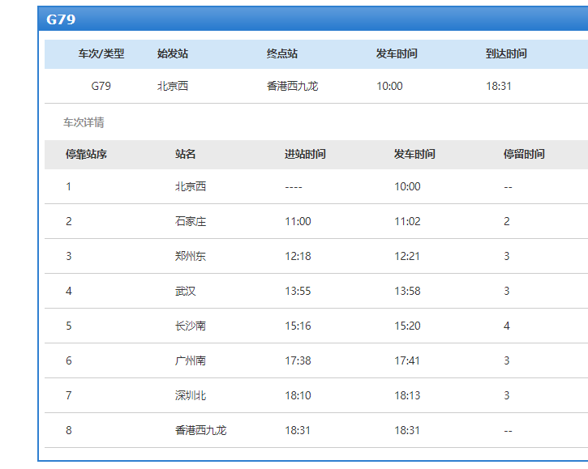Select station name 广州南
This screenshot has width=588, height=469.
pyautogui.click(x=191, y=360)
